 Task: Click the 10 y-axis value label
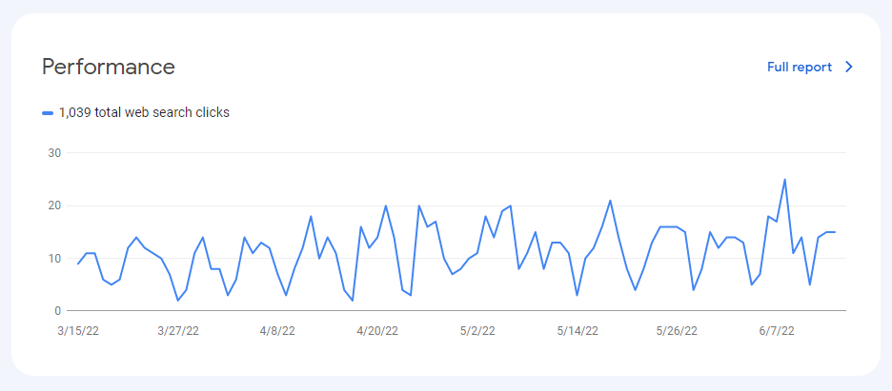coord(55,259)
